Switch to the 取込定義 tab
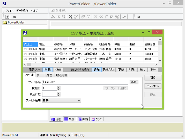This screenshot has height=139, width=185. [x=62, y=75]
